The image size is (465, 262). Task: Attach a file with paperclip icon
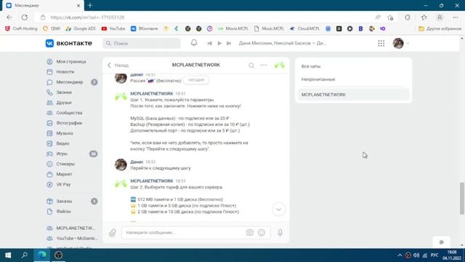[113, 233]
